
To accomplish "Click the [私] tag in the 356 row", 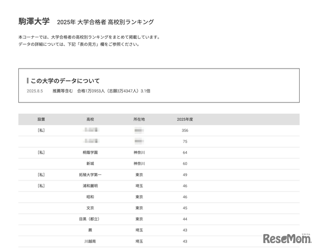I will [x=41, y=130].
